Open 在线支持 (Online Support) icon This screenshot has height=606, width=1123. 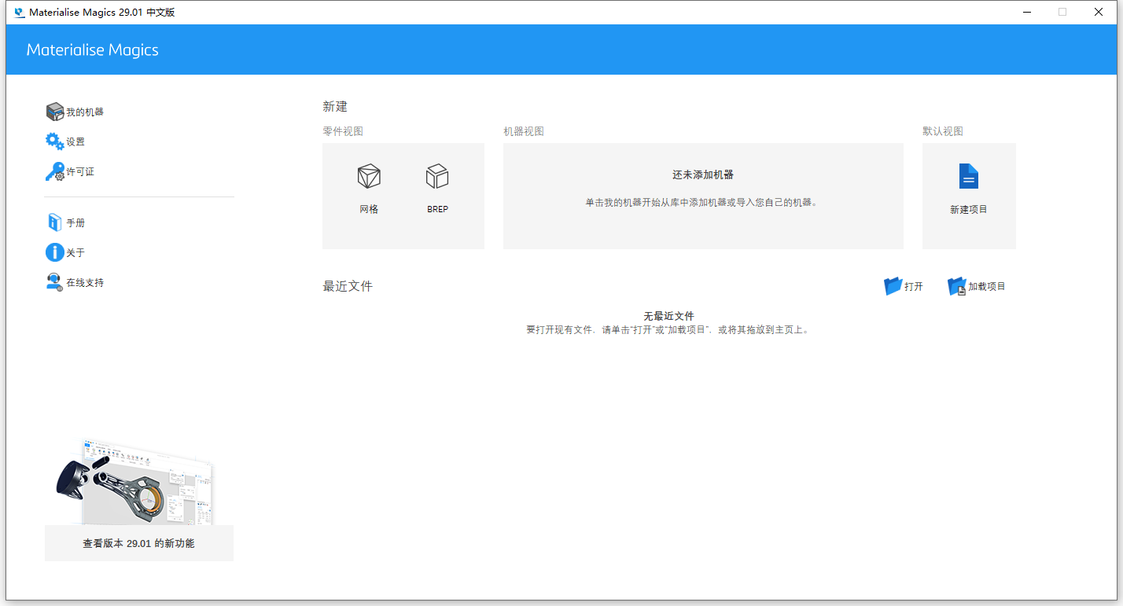click(x=74, y=281)
